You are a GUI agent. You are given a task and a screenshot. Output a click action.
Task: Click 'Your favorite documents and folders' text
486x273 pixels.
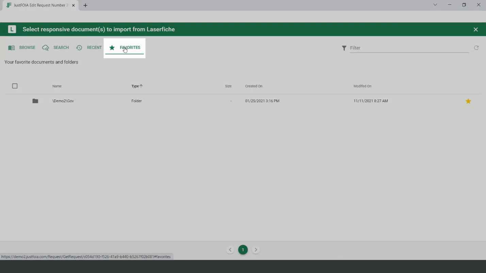(41, 62)
